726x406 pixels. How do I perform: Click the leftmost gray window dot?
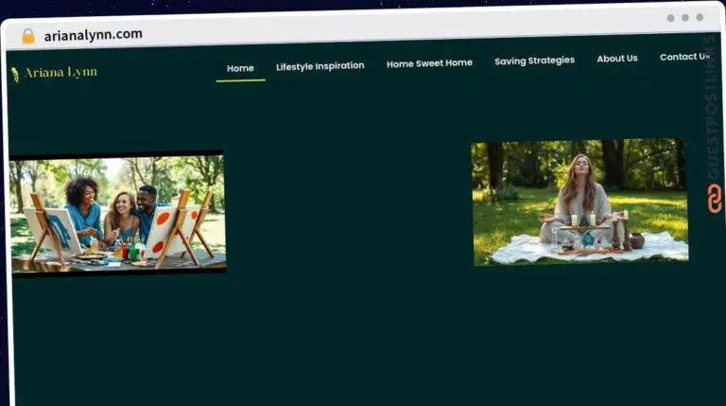click(x=670, y=18)
